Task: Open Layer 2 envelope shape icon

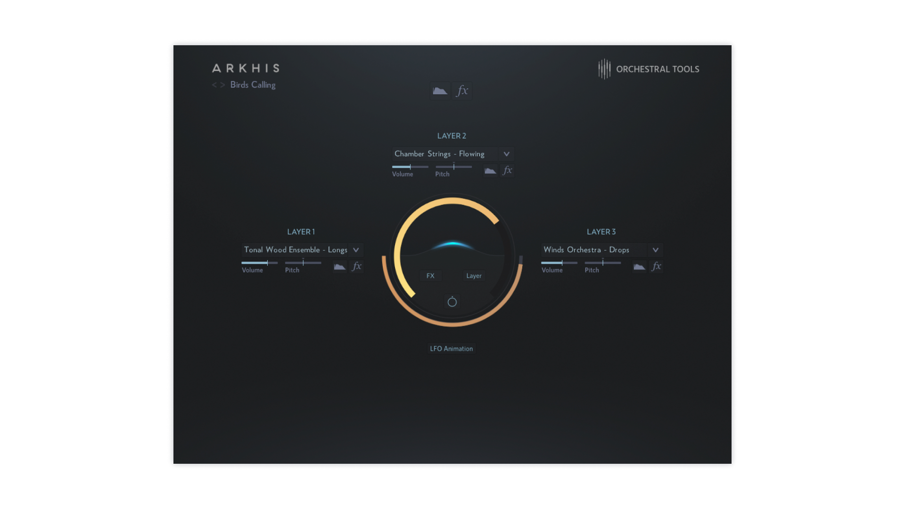Action: coord(490,171)
